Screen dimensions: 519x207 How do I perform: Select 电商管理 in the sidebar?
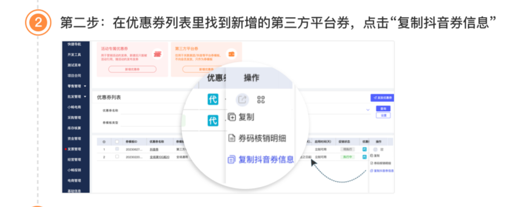pos(74,180)
